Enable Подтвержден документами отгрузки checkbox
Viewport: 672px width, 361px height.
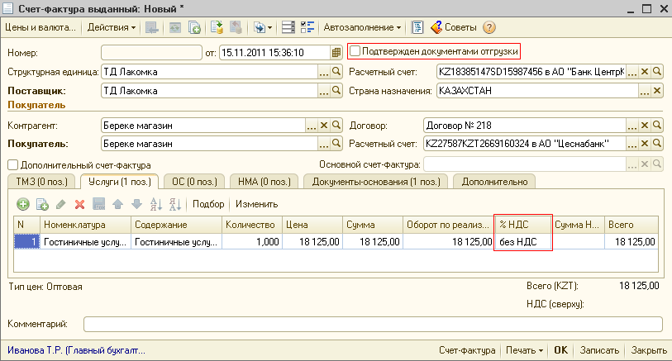(x=355, y=51)
